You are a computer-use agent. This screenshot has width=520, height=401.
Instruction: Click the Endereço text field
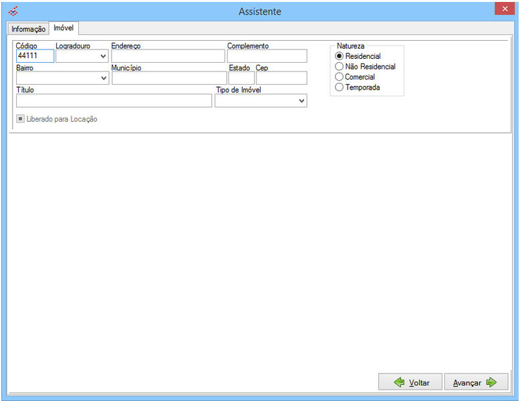[168, 56]
